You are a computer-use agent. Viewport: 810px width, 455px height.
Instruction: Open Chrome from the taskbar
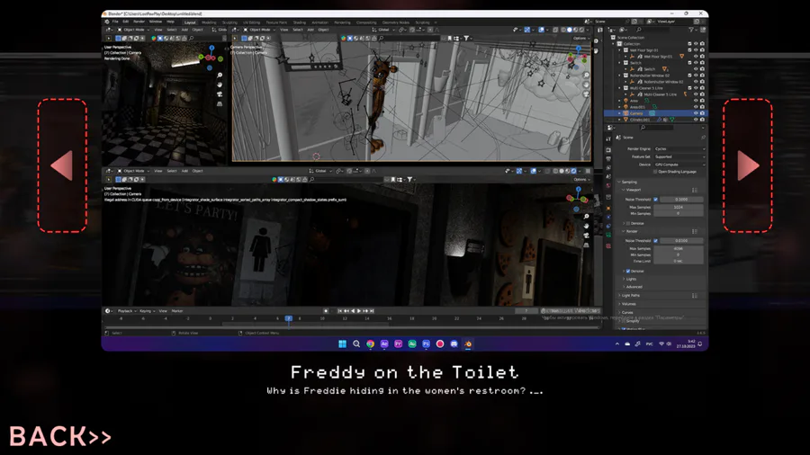(x=371, y=343)
